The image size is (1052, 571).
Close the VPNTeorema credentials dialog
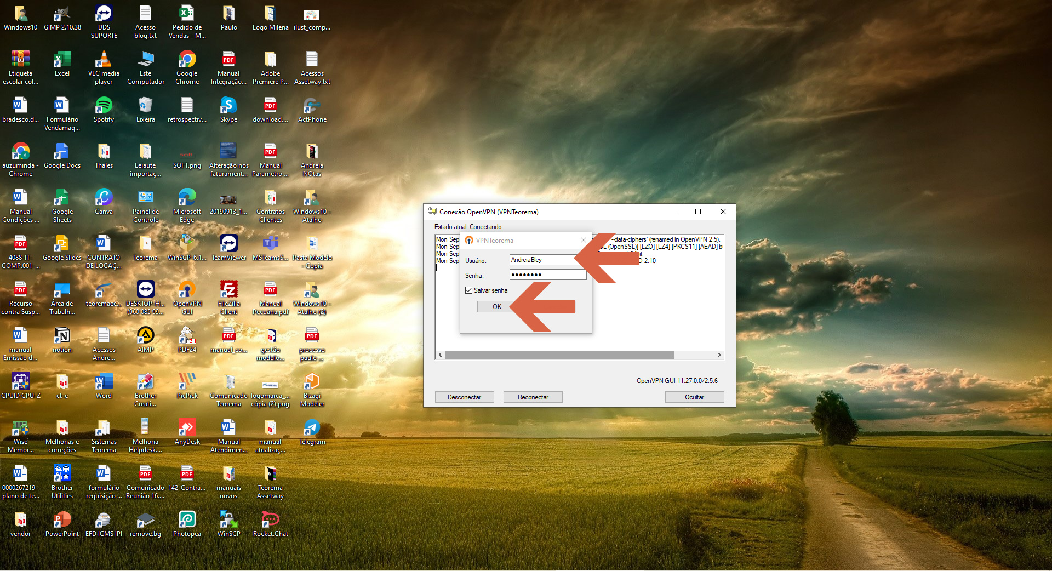584,240
